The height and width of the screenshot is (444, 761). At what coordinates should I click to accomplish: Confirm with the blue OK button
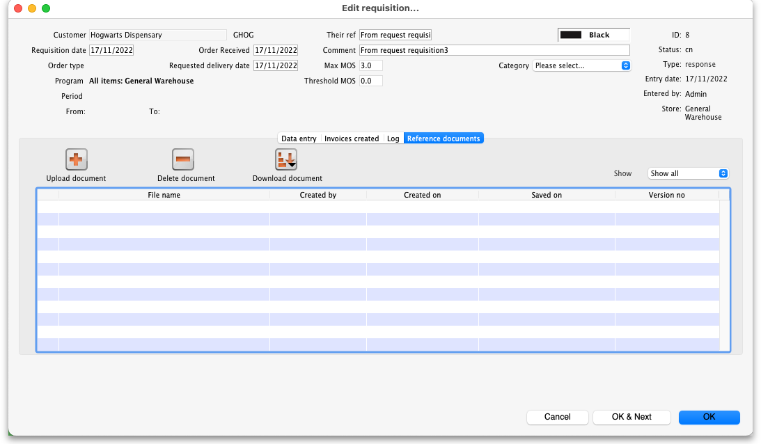coord(709,417)
